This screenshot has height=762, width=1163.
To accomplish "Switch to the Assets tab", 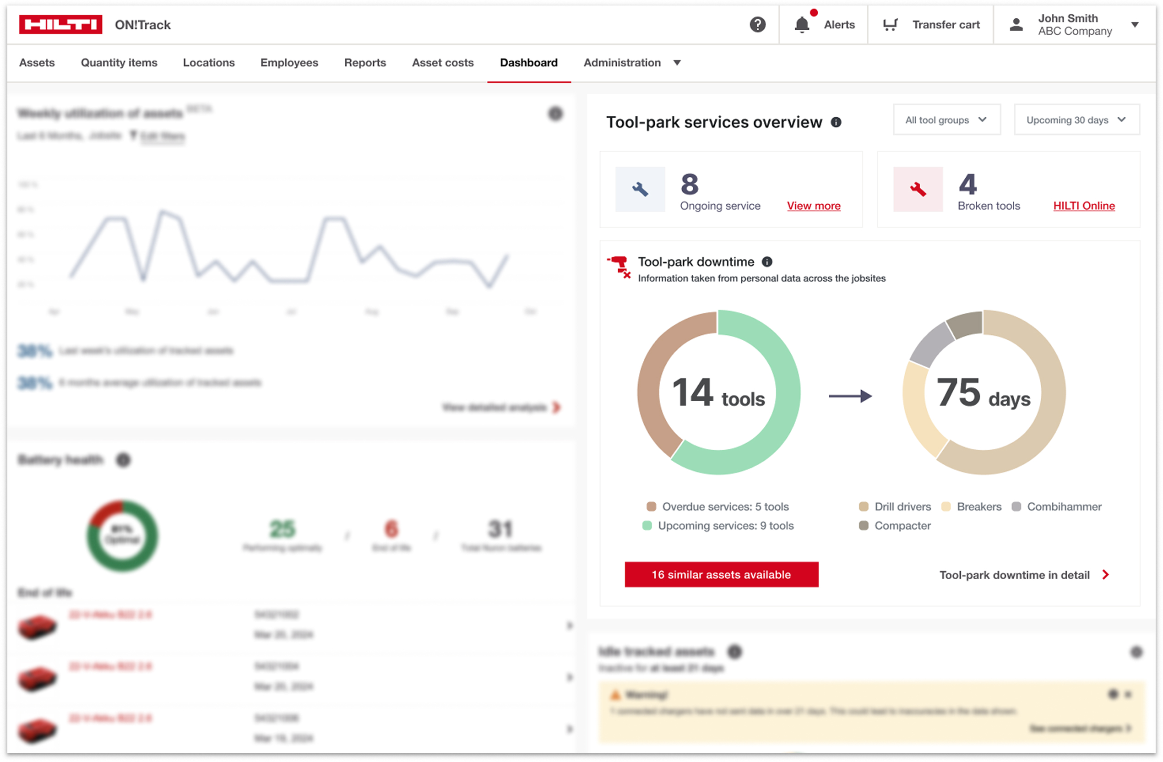I will point(37,63).
